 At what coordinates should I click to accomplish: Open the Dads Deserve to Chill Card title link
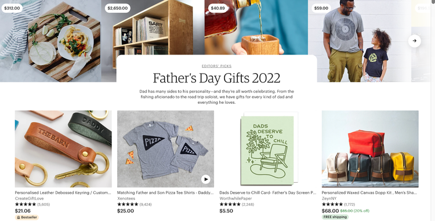click(x=268, y=193)
